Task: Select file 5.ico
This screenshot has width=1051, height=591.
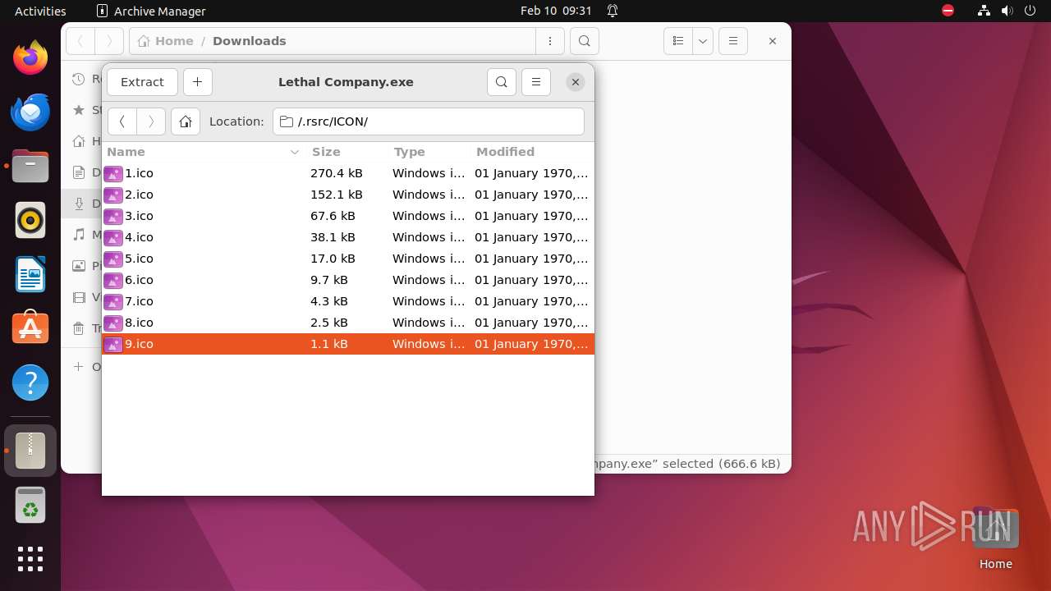Action: [347, 259]
